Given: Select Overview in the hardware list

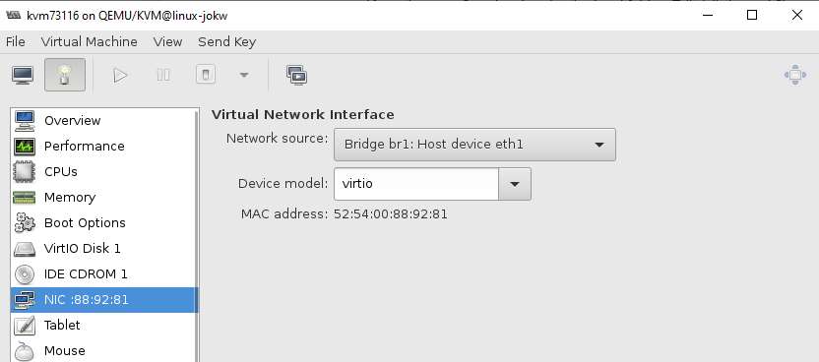Looking at the screenshot, I should click(x=104, y=120).
